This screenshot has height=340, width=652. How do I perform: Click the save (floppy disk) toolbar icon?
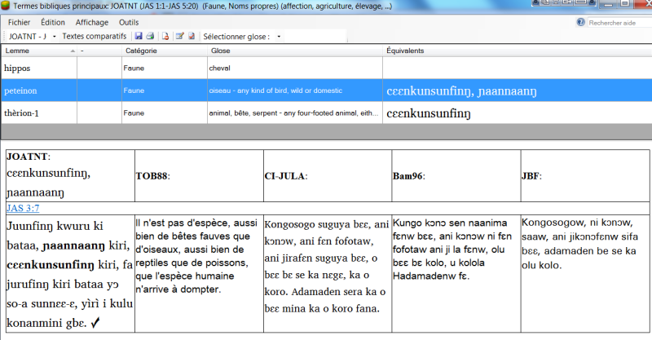click(139, 37)
